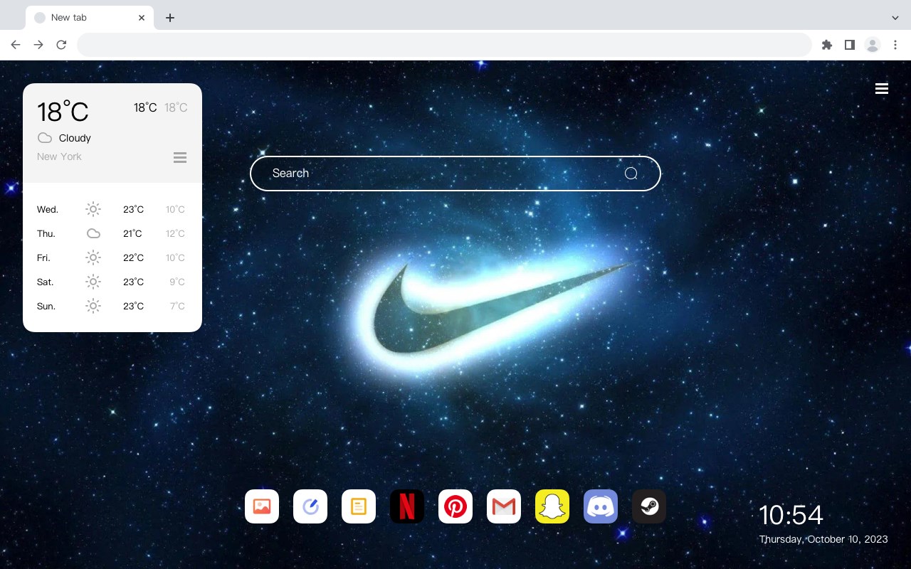911x569 pixels.
Task: Click the 21°C Thursday high temperature
Action: click(x=132, y=233)
